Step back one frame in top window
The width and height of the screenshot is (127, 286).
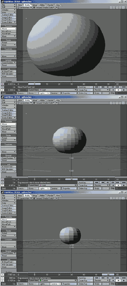pos(108,87)
